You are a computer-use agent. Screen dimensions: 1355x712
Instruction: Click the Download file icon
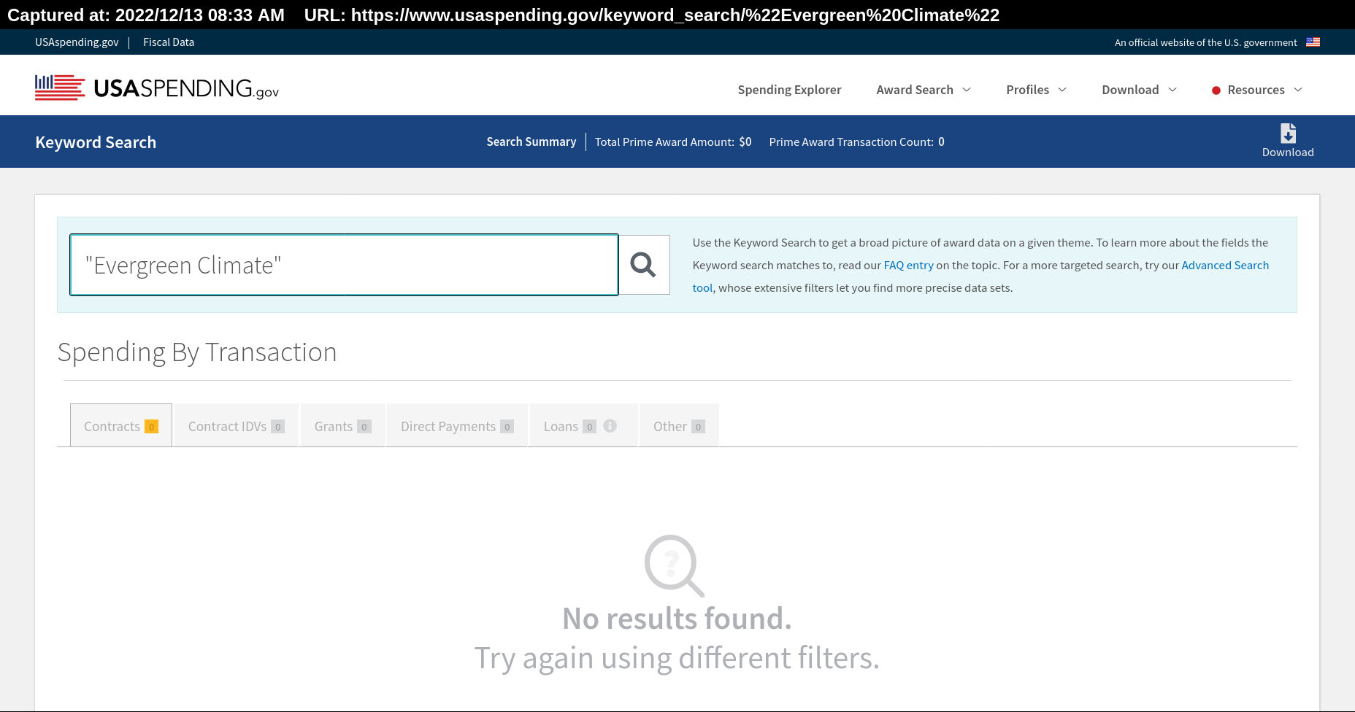1288,133
